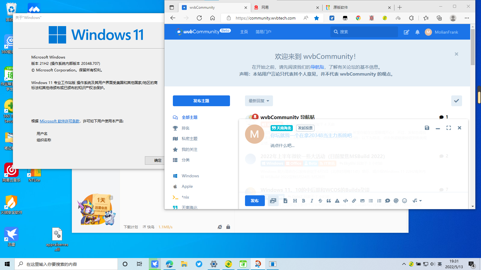Viewport: 481px width, 270px height.
Task: Edit the discussion title in composer
Action: (311, 136)
